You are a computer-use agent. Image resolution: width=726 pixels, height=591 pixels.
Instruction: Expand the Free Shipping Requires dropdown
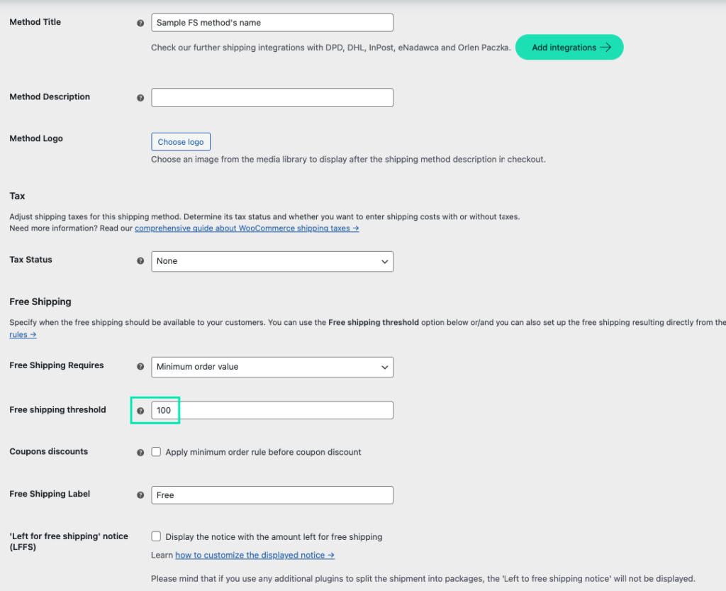[x=272, y=367]
